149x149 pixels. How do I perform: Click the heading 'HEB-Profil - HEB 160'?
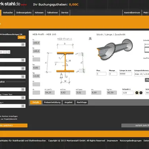44,34
